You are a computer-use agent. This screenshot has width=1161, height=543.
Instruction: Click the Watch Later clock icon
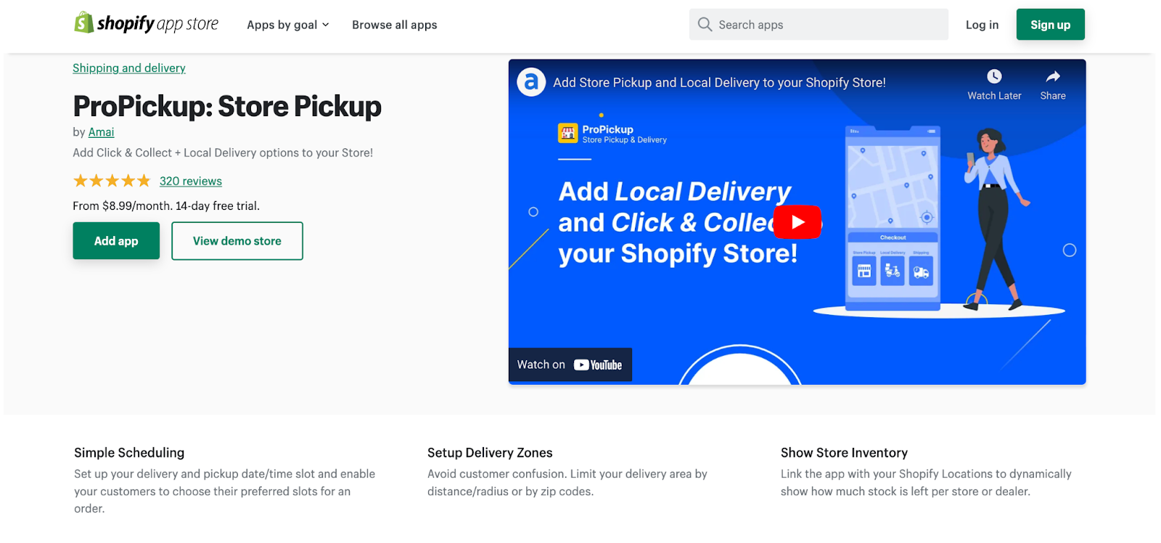coord(994,76)
